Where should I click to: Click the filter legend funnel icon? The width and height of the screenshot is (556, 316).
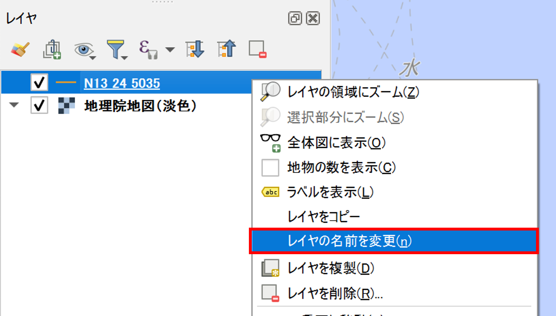pos(116,49)
